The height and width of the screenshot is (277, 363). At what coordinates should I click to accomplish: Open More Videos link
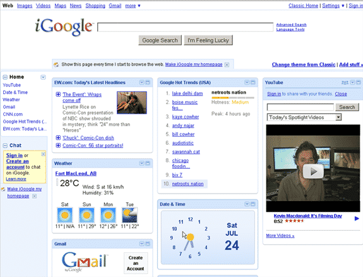point(280,236)
